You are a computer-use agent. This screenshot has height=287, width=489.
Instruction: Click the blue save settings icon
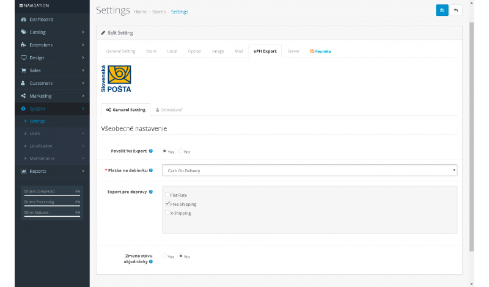click(x=442, y=10)
